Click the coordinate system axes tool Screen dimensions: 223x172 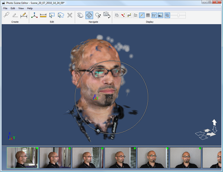tap(34, 15)
